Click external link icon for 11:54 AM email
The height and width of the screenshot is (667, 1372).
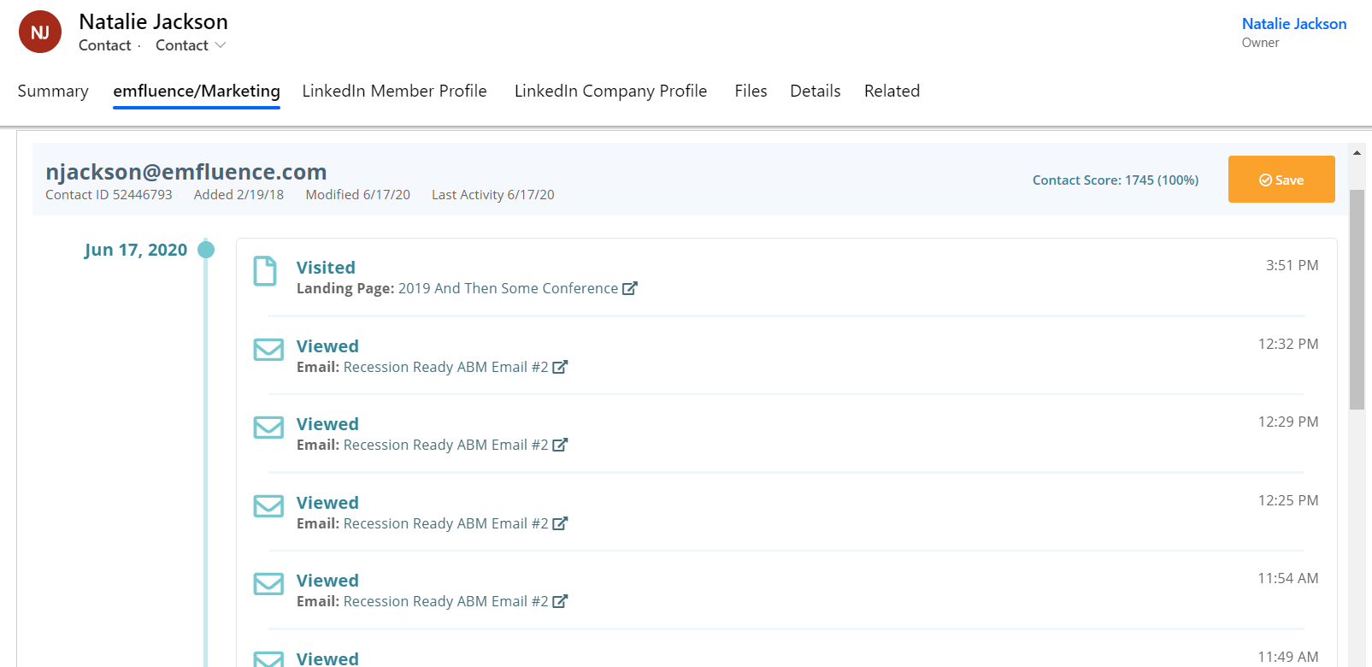(560, 601)
